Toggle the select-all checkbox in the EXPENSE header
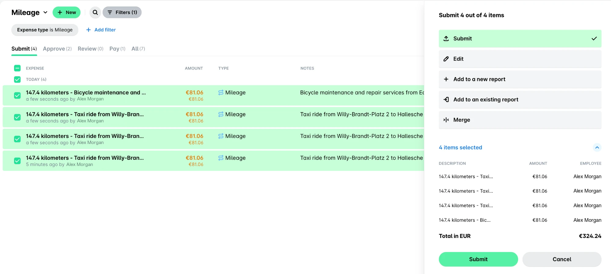Viewport: 611px width, 274px height. tap(17, 68)
